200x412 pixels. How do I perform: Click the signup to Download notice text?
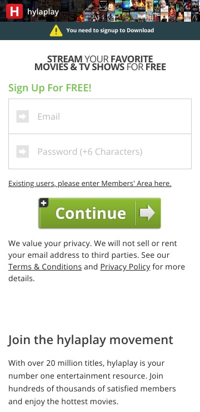point(110,30)
